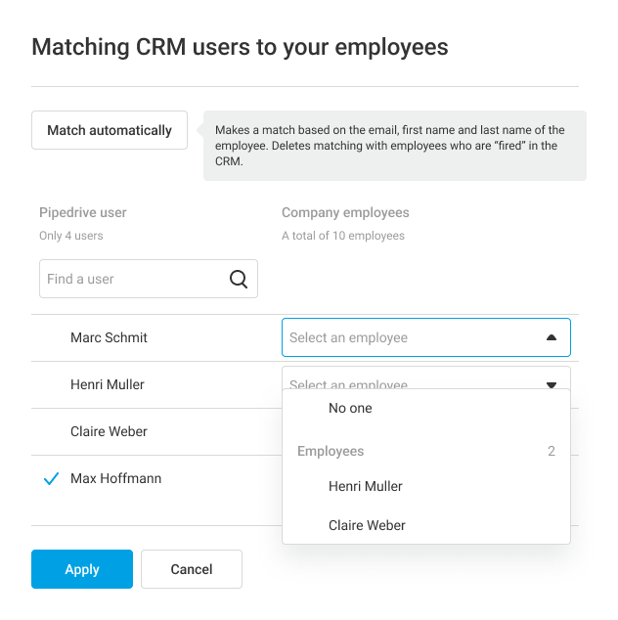Screen dimensions: 618x620
Task: Choose 'No one' from the employee list
Action: click(350, 408)
